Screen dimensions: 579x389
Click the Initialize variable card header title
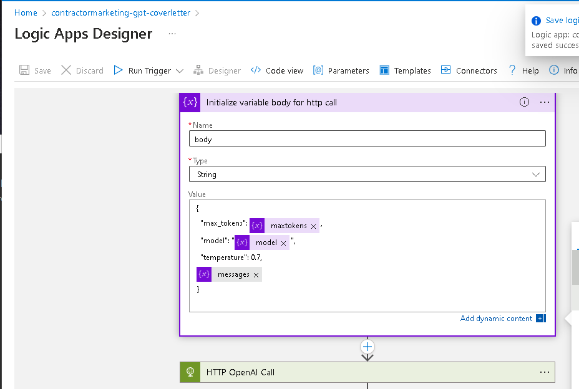click(271, 103)
